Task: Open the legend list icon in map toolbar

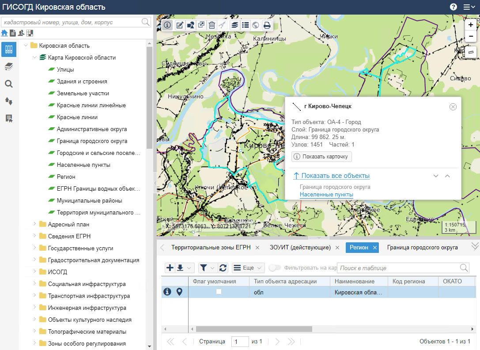Action: click(x=246, y=25)
